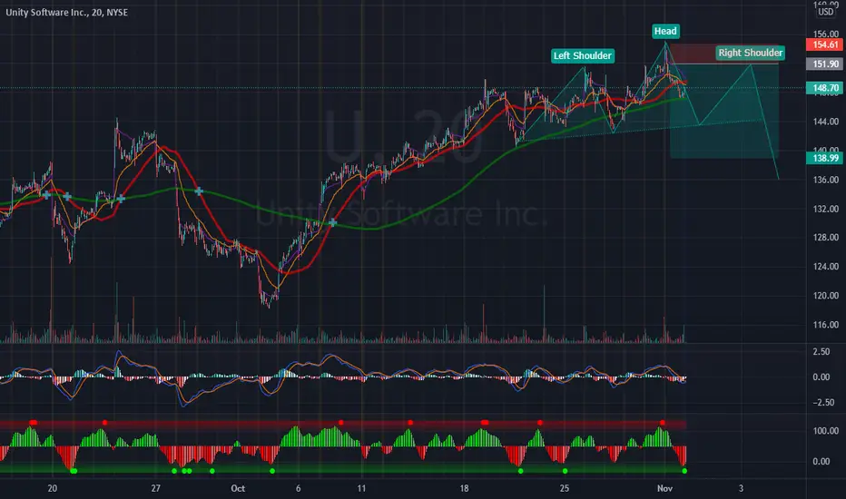Click 2.50 on the MACD pane axis
Image resolution: width=846 pixels, height=499 pixels.
(821, 352)
